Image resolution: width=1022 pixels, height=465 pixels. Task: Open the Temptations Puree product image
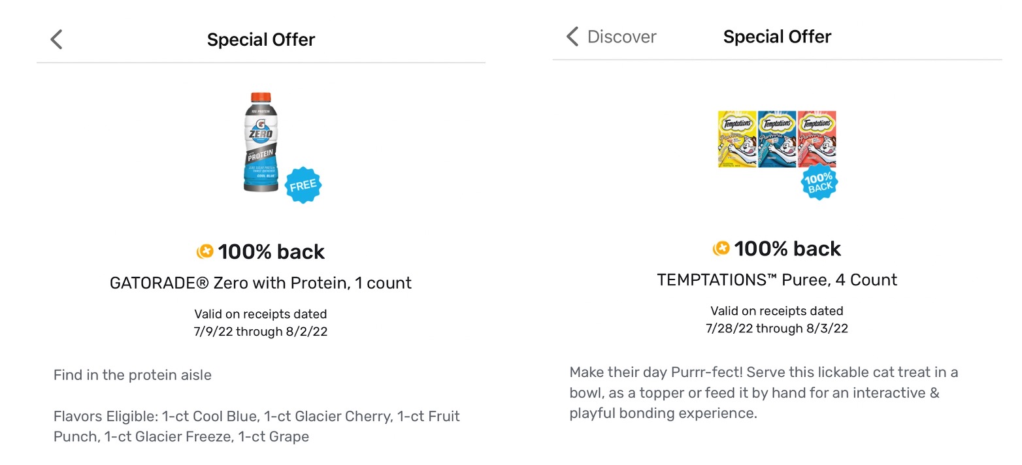click(776, 139)
